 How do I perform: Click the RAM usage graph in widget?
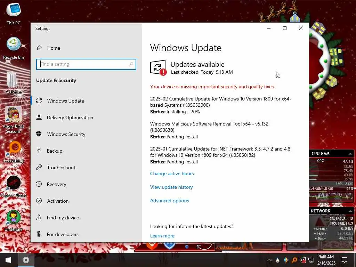[x=331, y=196]
